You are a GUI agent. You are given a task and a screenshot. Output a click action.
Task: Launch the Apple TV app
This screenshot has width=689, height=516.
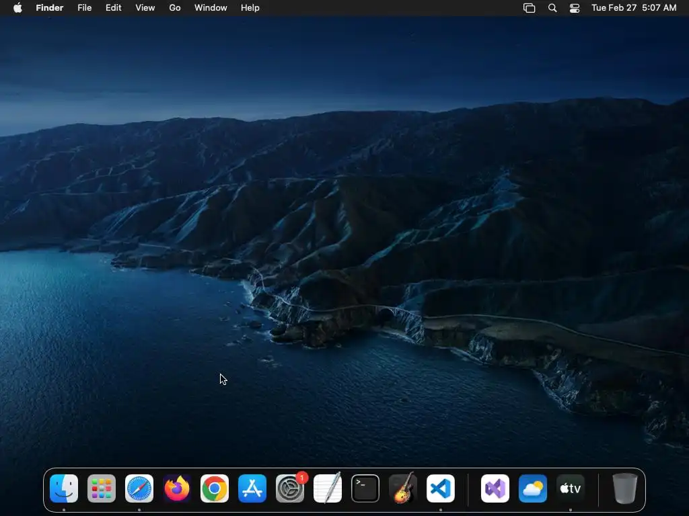tap(571, 488)
